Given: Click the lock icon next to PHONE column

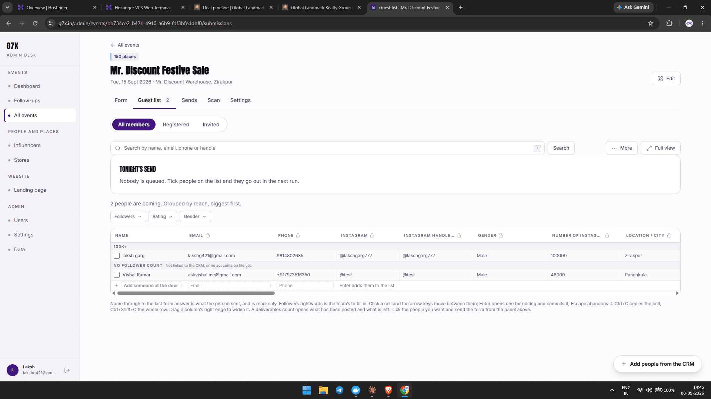Looking at the screenshot, I should (298, 235).
